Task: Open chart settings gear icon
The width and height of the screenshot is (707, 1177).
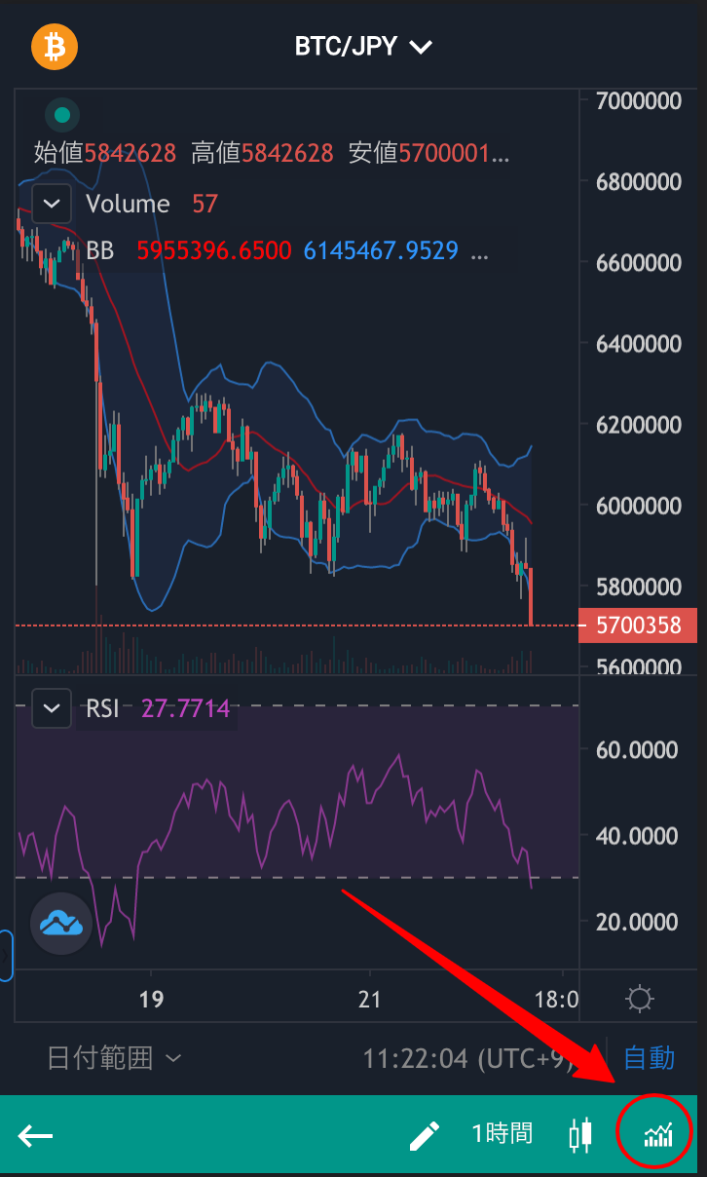Action: pyautogui.click(x=640, y=999)
